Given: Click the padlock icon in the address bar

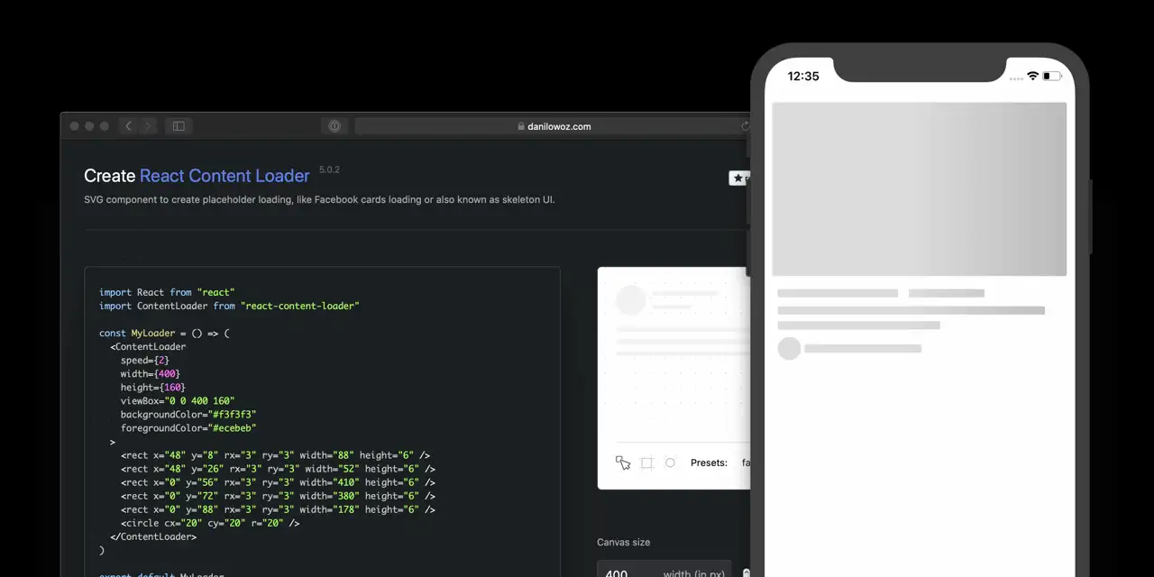Looking at the screenshot, I should pos(521,126).
